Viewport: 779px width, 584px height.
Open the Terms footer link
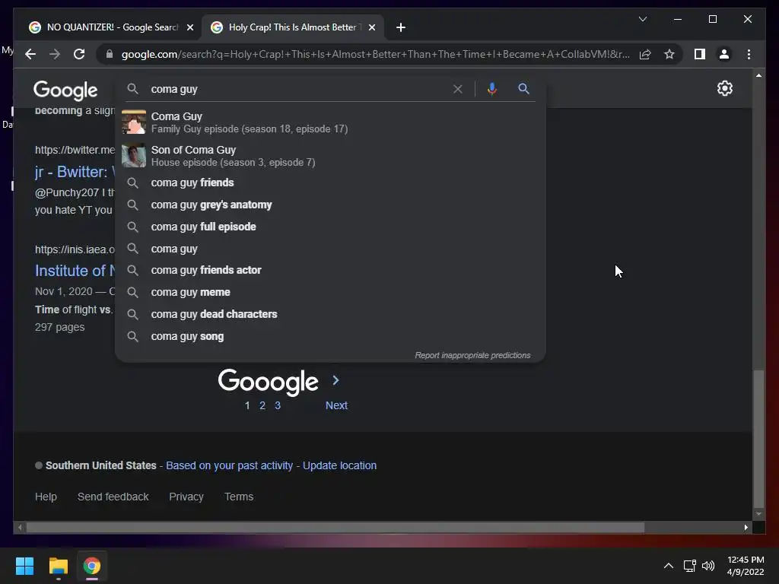pos(239,497)
